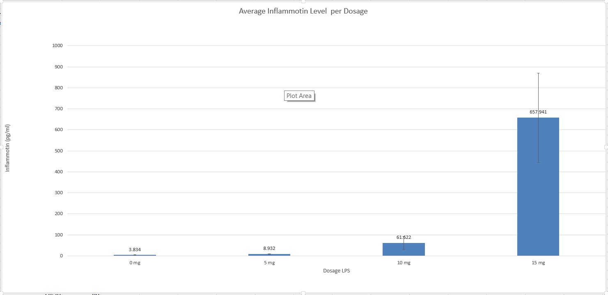
Task: Select the 0 mg bar
Action: click(x=135, y=255)
